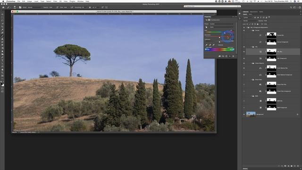Select the Crop tool

click(x=2, y=26)
